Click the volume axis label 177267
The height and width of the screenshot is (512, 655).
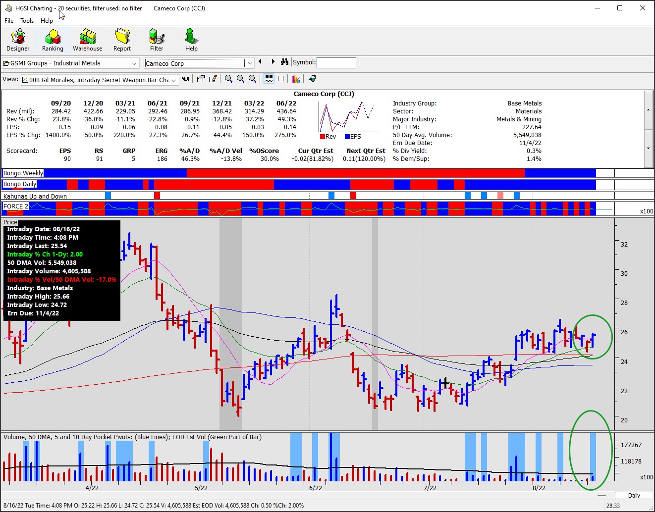(631, 445)
